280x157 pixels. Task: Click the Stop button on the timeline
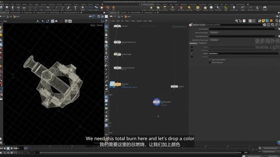(8, 148)
